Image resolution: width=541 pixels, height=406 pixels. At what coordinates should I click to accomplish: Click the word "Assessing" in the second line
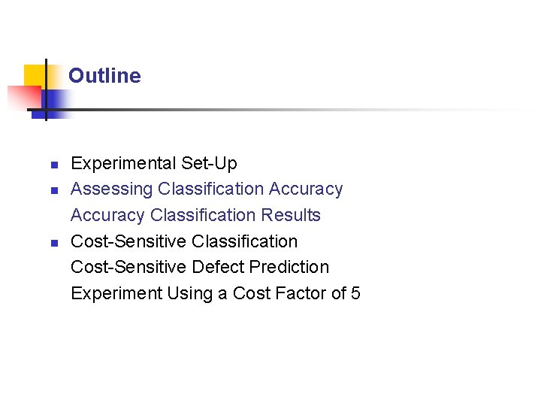click(111, 189)
